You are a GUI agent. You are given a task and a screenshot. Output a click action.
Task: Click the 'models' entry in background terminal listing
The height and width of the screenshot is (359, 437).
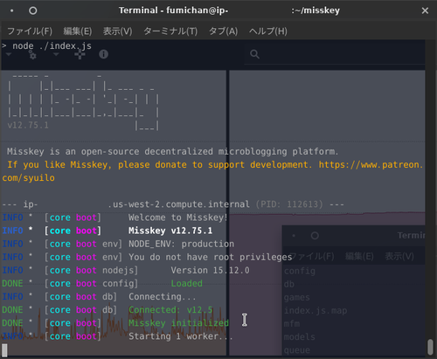tap(300, 337)
